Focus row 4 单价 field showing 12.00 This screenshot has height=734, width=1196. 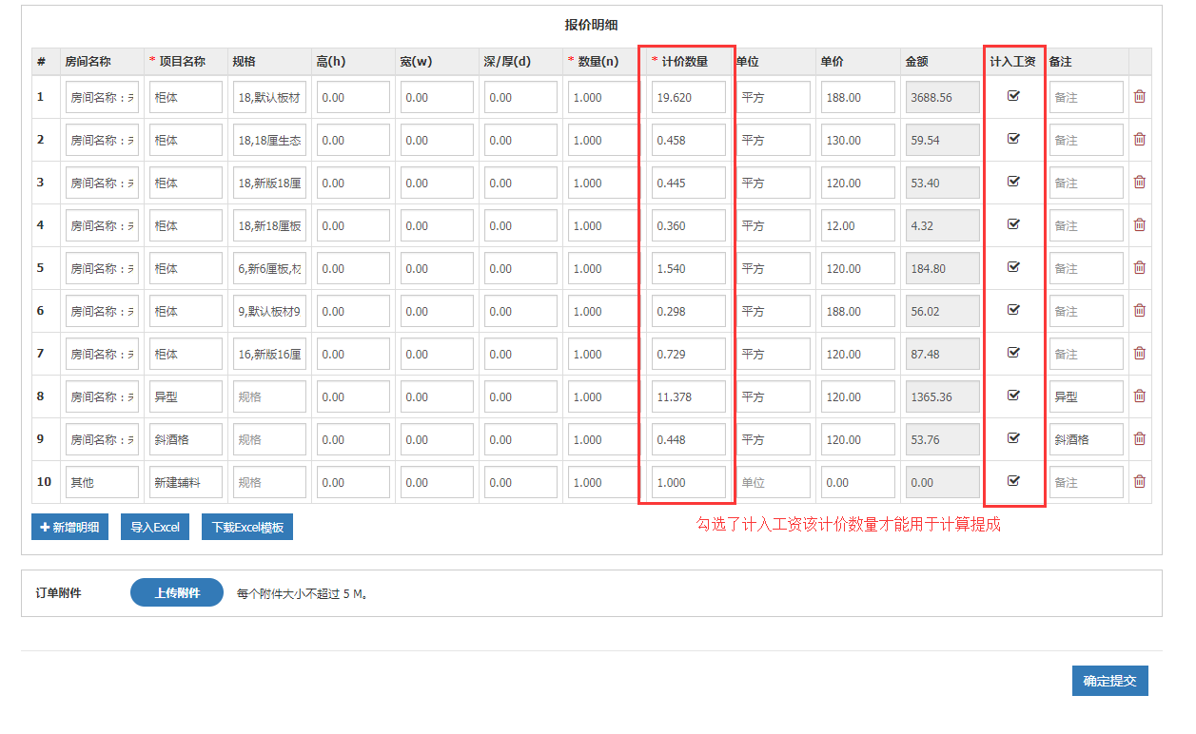[856, 225]
